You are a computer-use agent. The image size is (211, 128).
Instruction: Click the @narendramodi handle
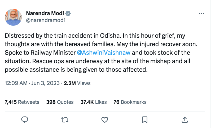tap(45, 20)
